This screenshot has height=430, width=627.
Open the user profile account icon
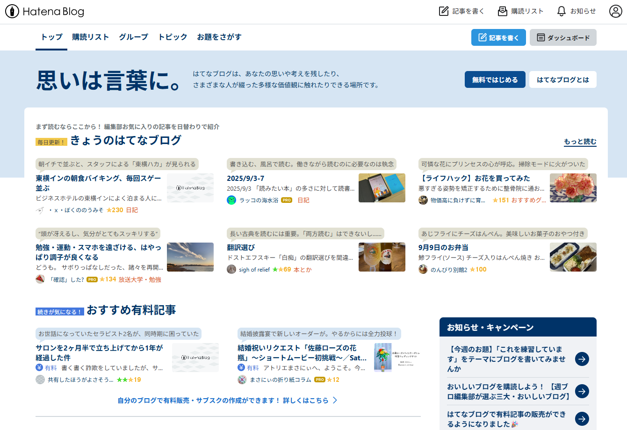[x=615, y=11]
